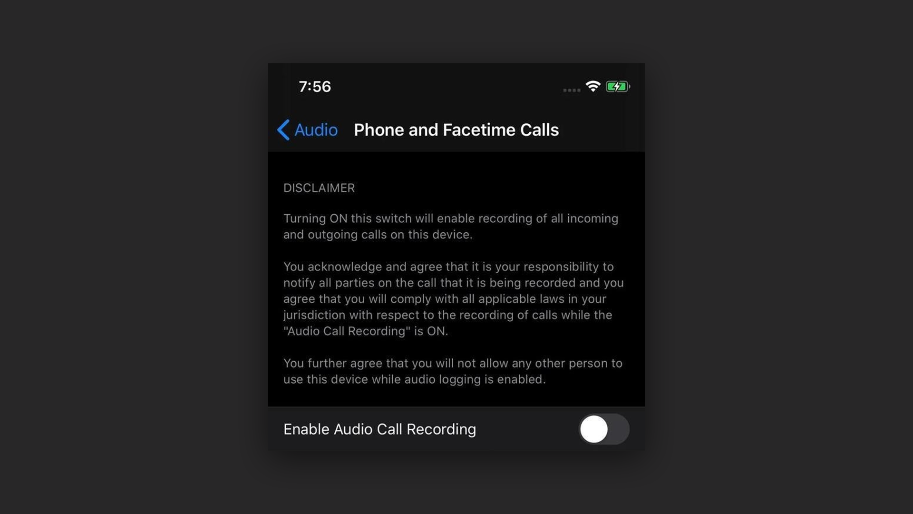The width and height of the screenshot is (913, 514).
Task: Check battery charging status icon
Action: pos(616,86)
